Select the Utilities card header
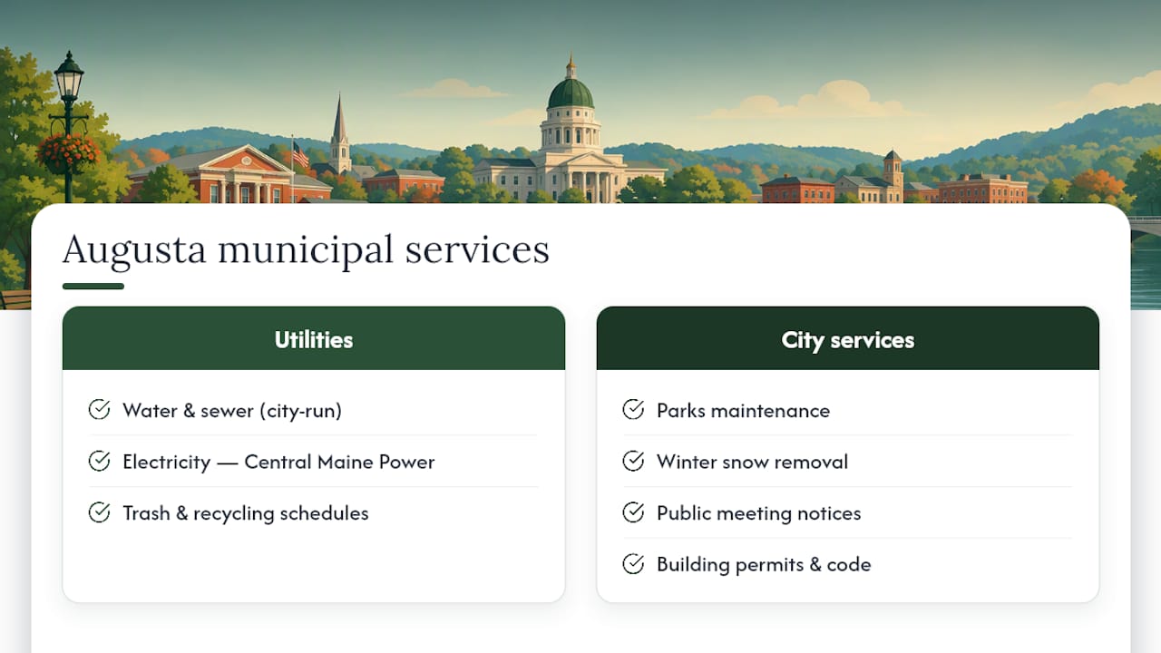Screen dimensions: 1161x653 click(x=314, y=338)
